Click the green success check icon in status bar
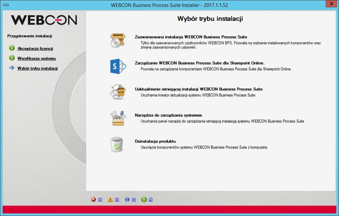 (x=144, y=199)
